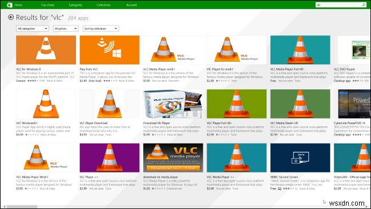The image size is (371, 209).
Task: Click 'VLC Player for win8.1' title text
Action: [x=220, y=69]
